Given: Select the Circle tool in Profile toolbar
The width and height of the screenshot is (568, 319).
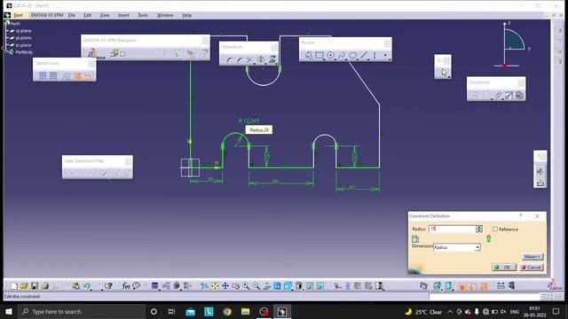Looking at the screenshot, I should pyautogui.click(x=330, y=55).
